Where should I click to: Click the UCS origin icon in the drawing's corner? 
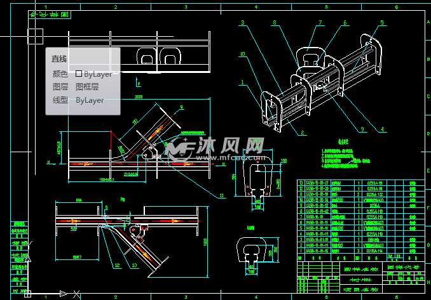point(27,294)
